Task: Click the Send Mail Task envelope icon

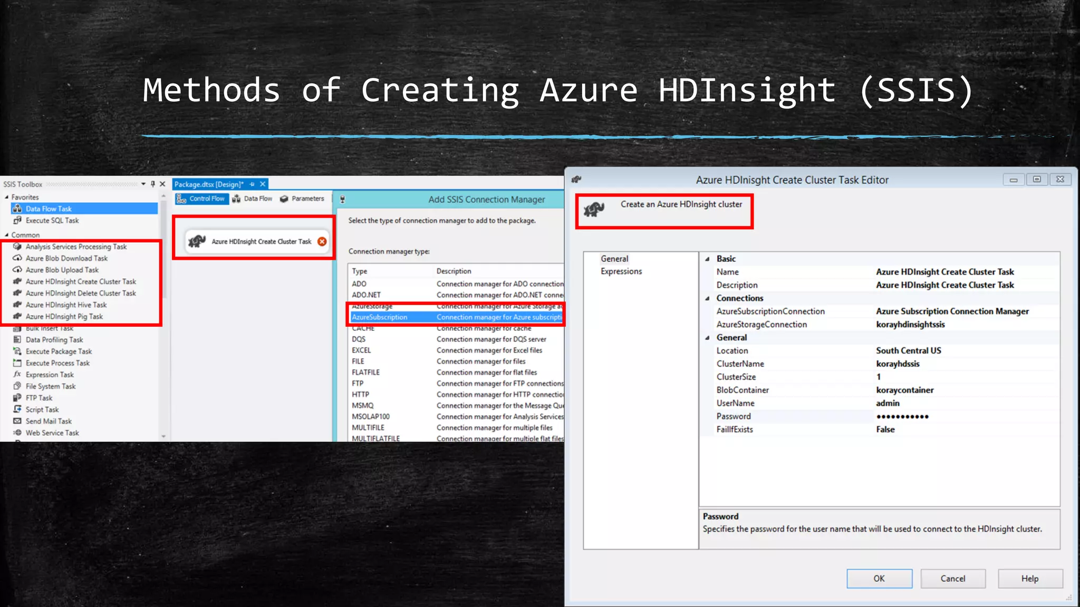Action: click(x=17, y=421)
